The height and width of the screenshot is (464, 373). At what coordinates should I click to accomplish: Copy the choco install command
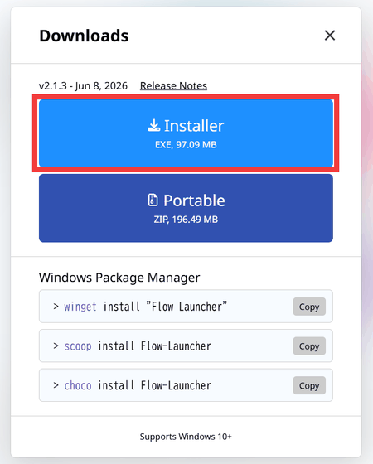(309, 385)
